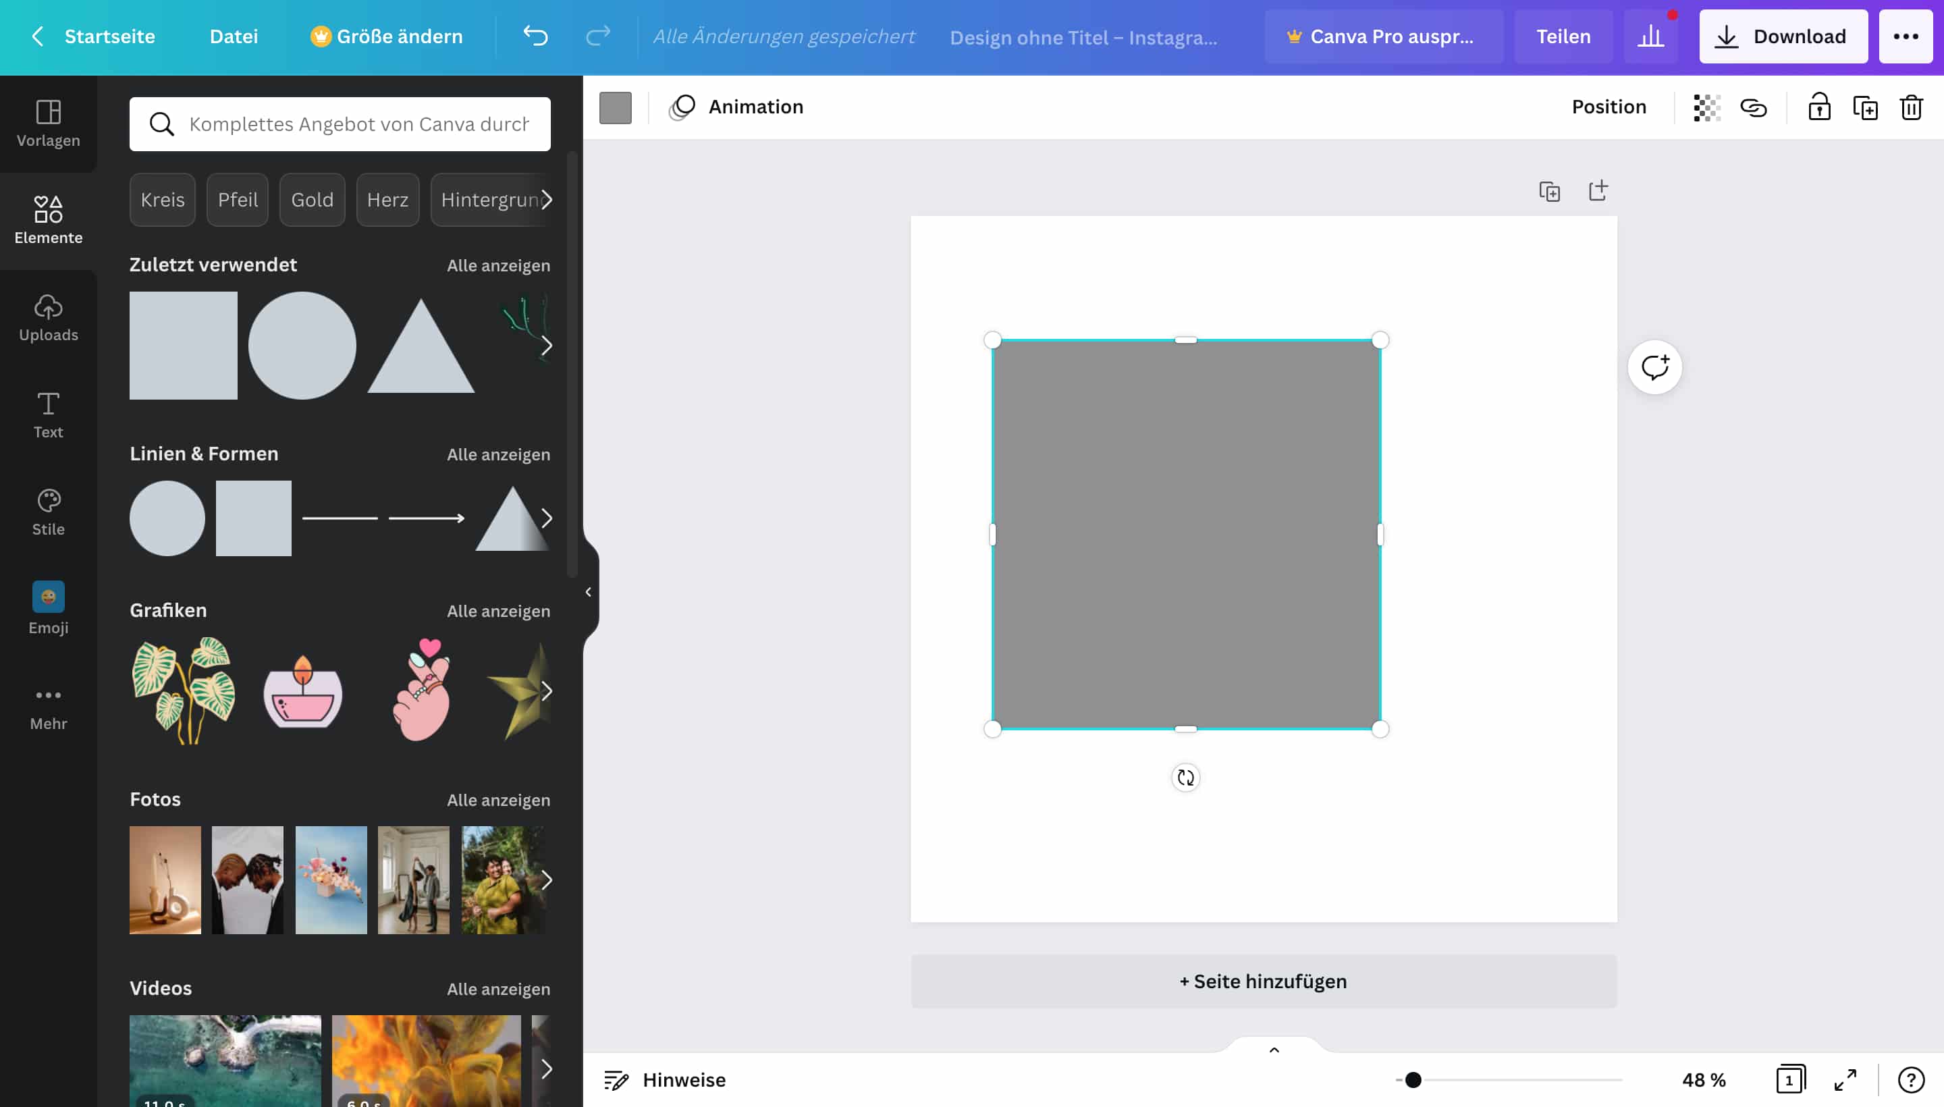1944x1107 pixels.
Task: Click the rotate handle below the square
Action: tap(1185, 777)
